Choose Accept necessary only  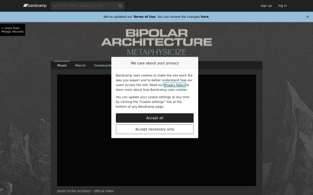[154, 129]
